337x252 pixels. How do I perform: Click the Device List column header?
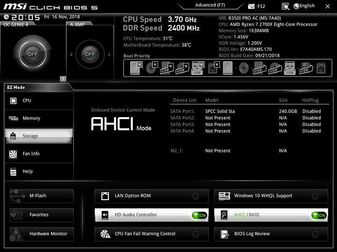(x=184, y=100)
